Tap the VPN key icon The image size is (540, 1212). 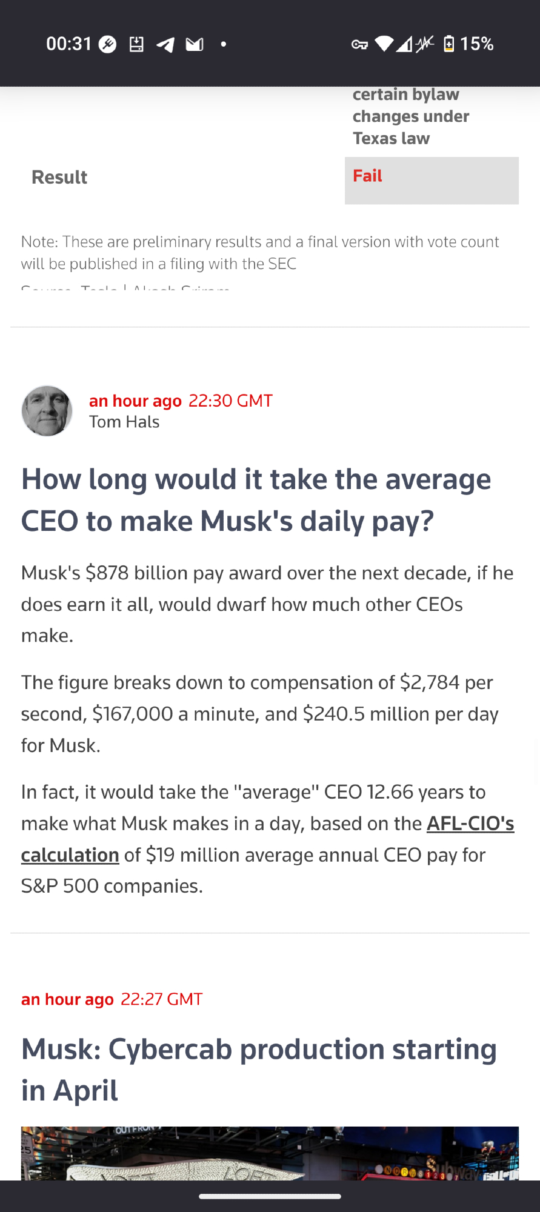click(x=359, y=44)
